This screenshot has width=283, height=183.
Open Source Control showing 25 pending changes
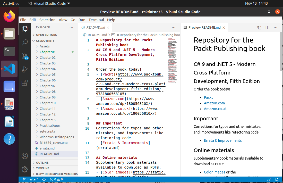click(25, 56)
